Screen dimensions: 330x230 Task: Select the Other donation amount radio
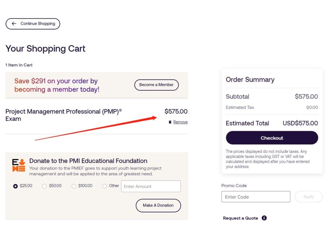pyautogui.click(x=105, y=186)
